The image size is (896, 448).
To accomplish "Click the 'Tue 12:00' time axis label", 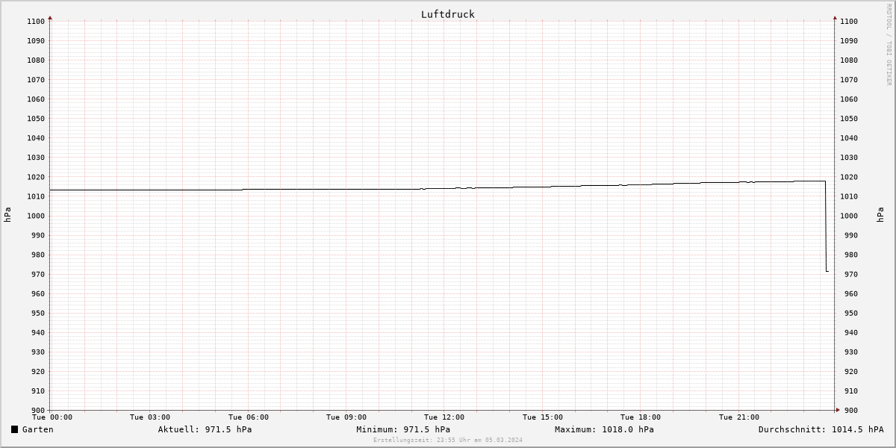I will tap(444, 417).
